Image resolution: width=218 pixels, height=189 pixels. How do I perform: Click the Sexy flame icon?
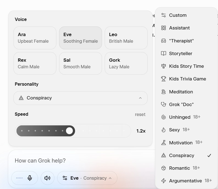[x=164, y=130]
